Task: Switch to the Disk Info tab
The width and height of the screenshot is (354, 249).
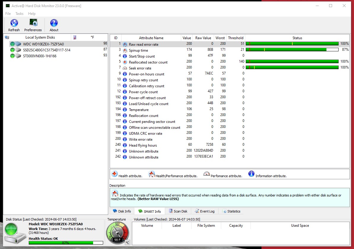Action: pos(122,211)
